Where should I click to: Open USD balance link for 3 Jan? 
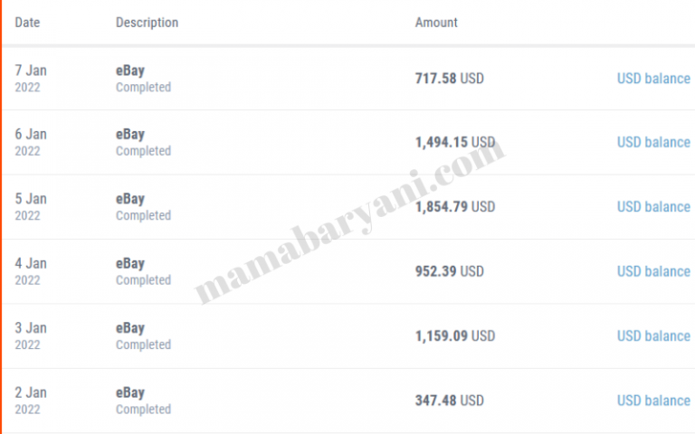[x=653, y=336]
